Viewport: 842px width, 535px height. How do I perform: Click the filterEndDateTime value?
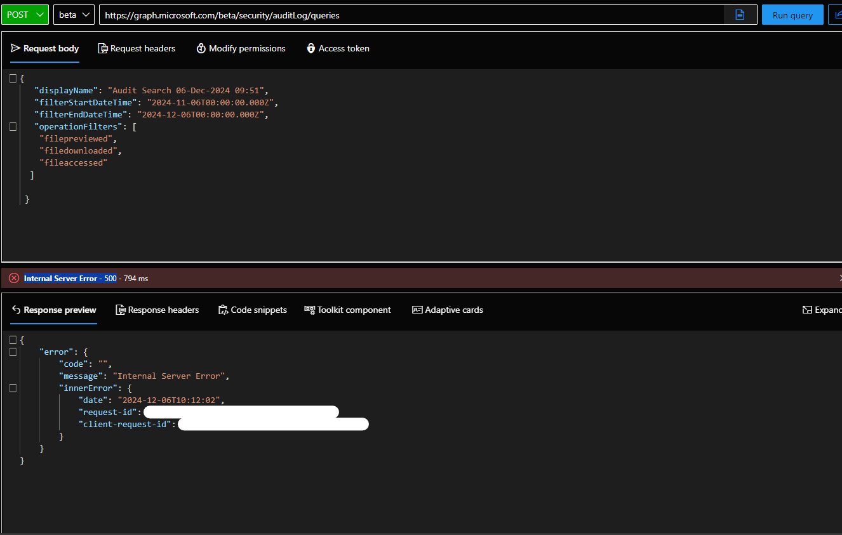201,114
